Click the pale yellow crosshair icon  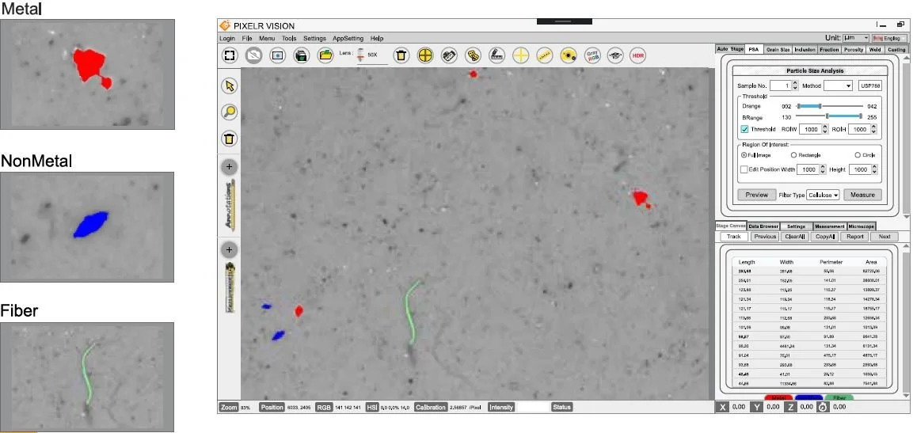pyautogui.click(x=520, y=56)
